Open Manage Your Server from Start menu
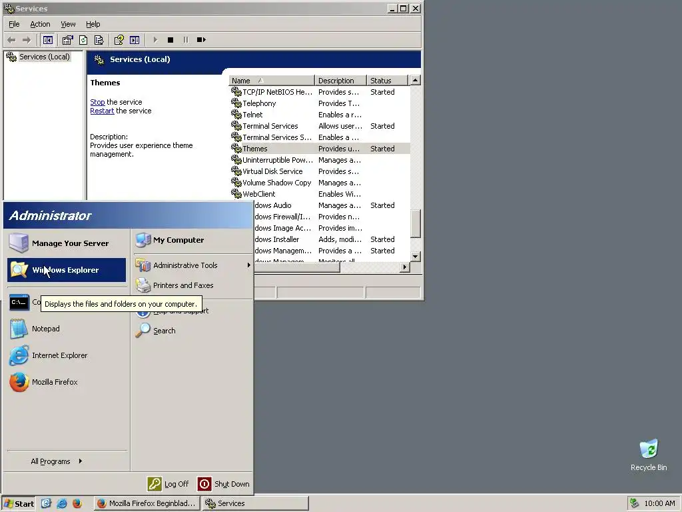Viewport: 682px width, 512px height. tap(67, 243)
